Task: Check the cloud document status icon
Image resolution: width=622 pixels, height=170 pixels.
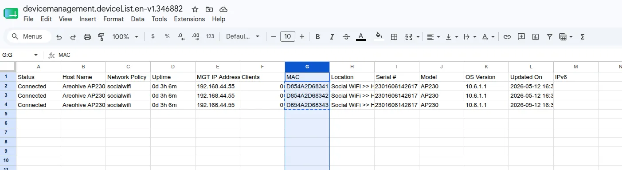Action: 223,9
